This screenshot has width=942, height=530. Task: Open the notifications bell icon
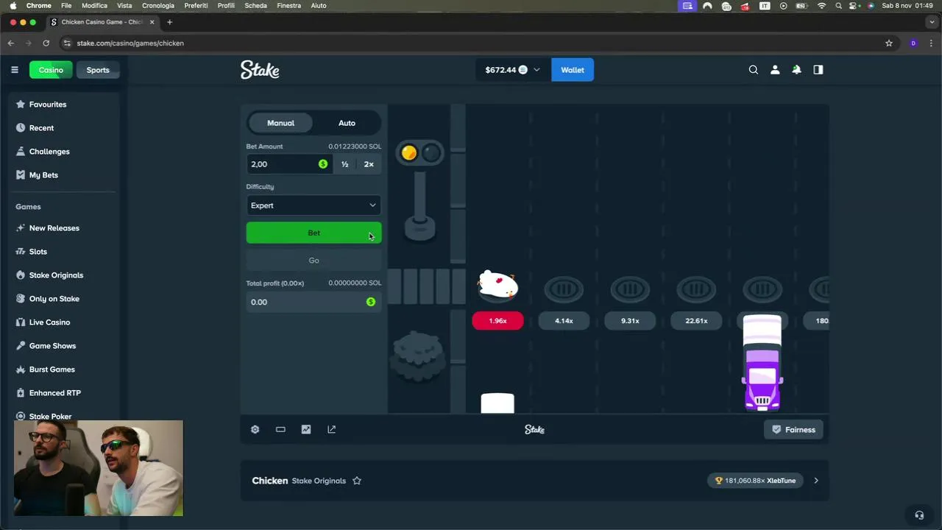pos(796,70)
